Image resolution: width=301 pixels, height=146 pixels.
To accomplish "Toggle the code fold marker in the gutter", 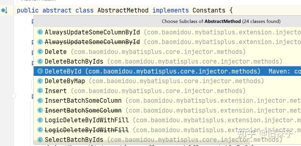I will (13, 96).
